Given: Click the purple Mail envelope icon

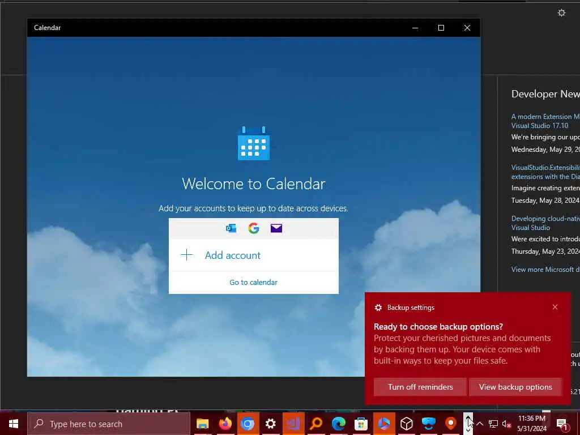Looking at the screenshot, I should 276,228.
